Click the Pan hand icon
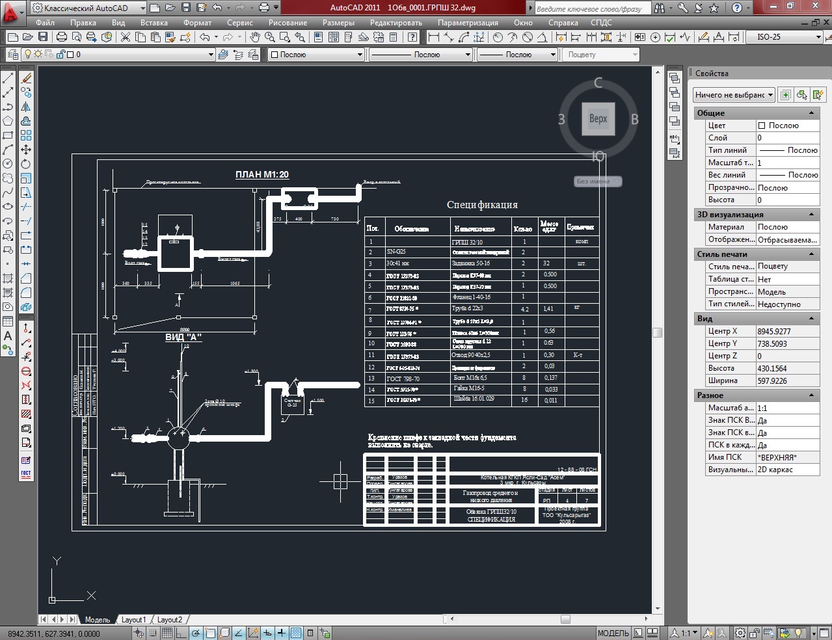This screenshot has width=832, height=640. pos(255,38)
